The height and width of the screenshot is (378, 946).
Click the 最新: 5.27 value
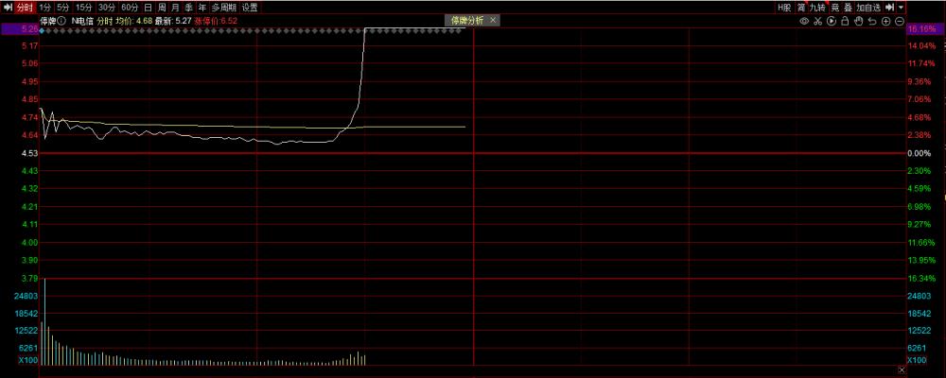pos(172,21)
